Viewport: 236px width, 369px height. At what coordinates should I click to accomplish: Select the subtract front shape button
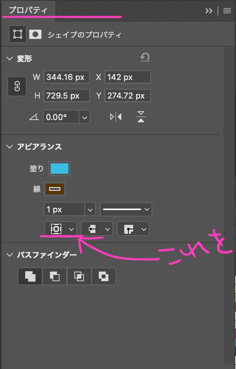54,276
